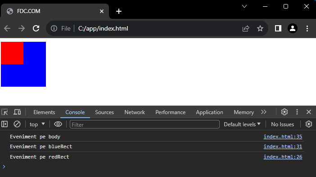Open Chrome side panel icon
The height and width of the screenshot is (177, 316).
click(x=278, y=28)
